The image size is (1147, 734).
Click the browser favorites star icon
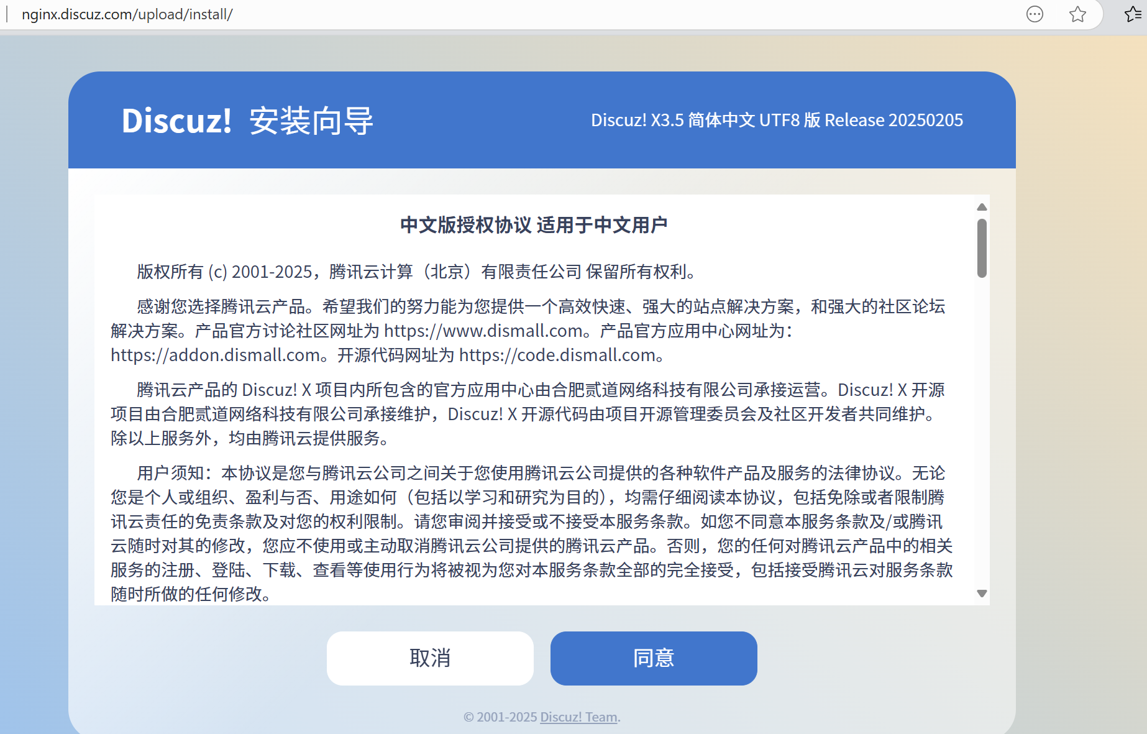coord(1077,14)
